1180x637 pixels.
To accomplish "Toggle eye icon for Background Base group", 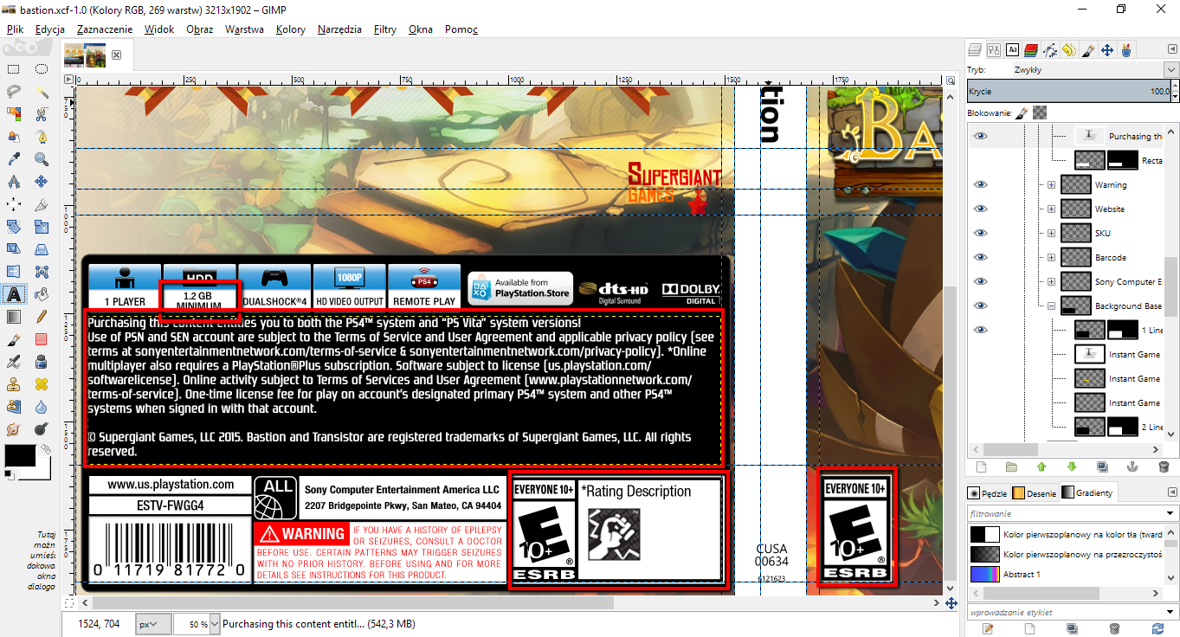I will [x=980, y=306].
